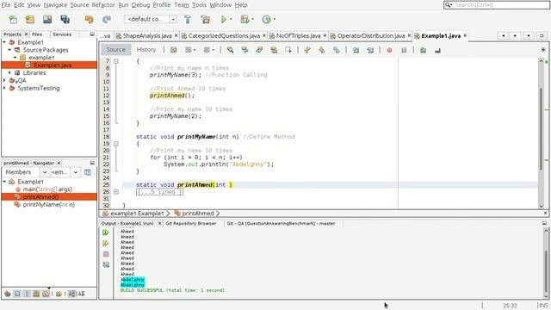Click the Stop icon in Output panel

click(106, 254)
